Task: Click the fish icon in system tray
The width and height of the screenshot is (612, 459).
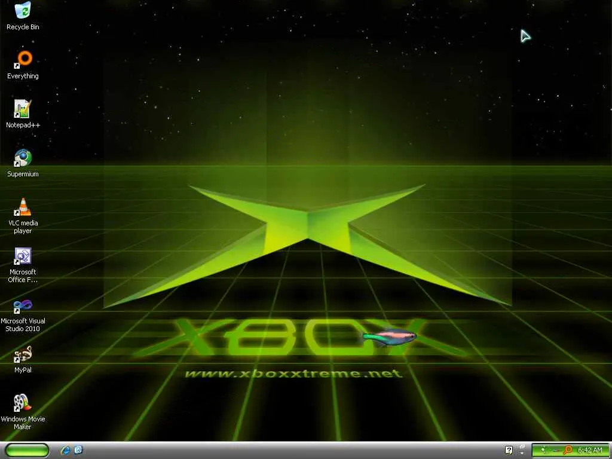Action: click(555, 451)
